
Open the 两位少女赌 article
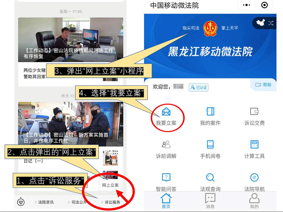tap(35, 73)
